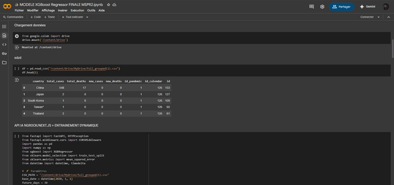
Task: Open find and replace sidebar icon
Action: click(4, 36)
